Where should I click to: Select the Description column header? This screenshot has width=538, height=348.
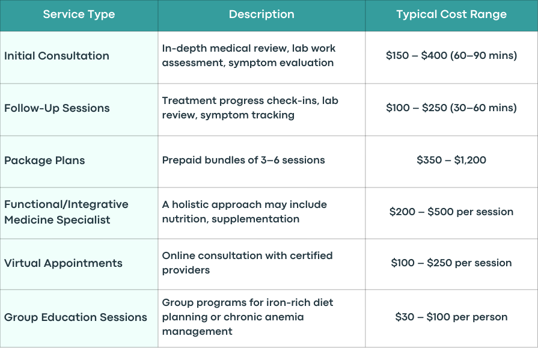click(x=261, y=14)
